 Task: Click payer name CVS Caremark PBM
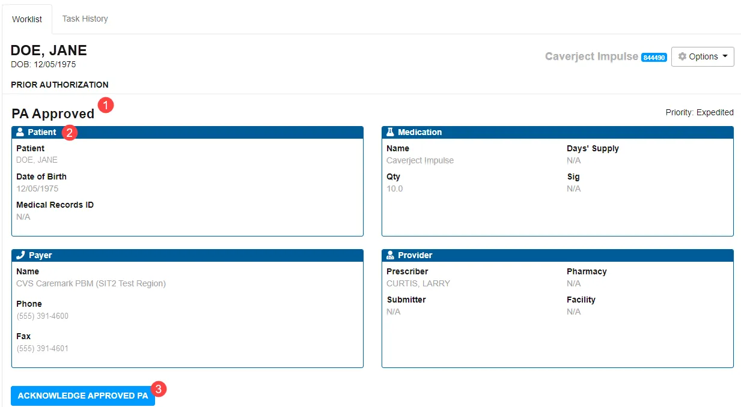[x=91, y=283]
